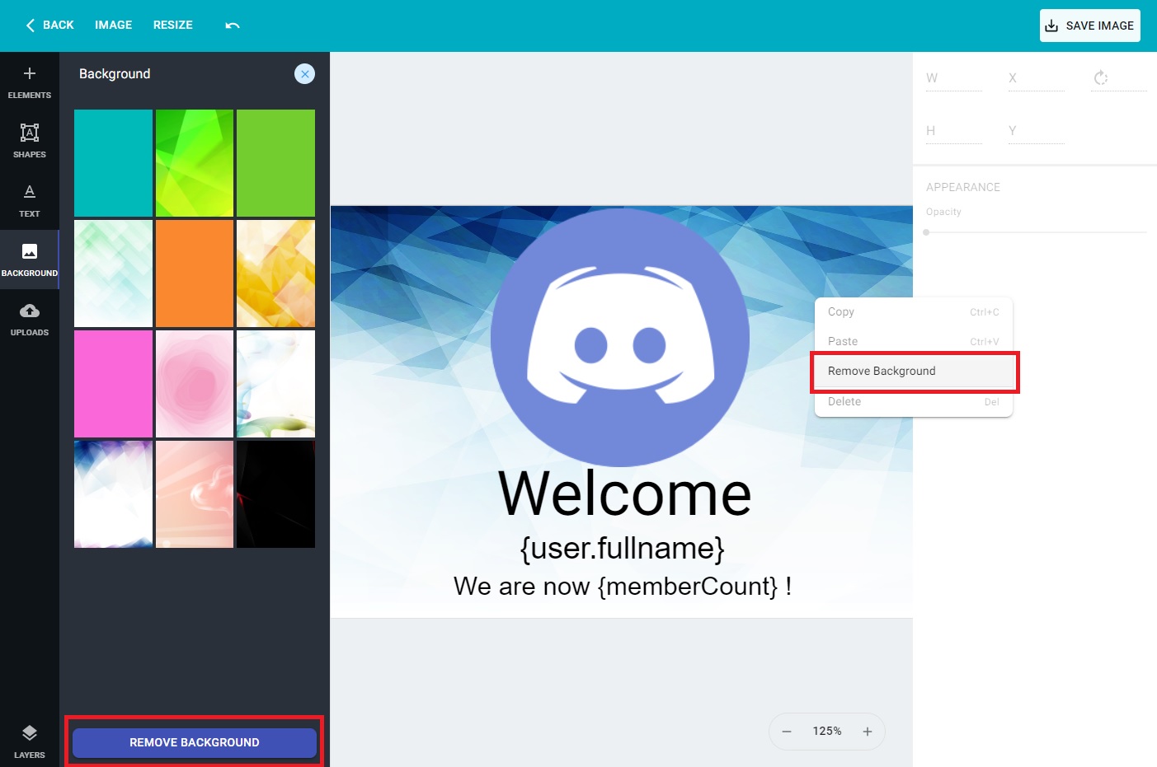Choose Copy from the context menu
This screenshot has width=1157, height=767.
click(x=914, y=312)
